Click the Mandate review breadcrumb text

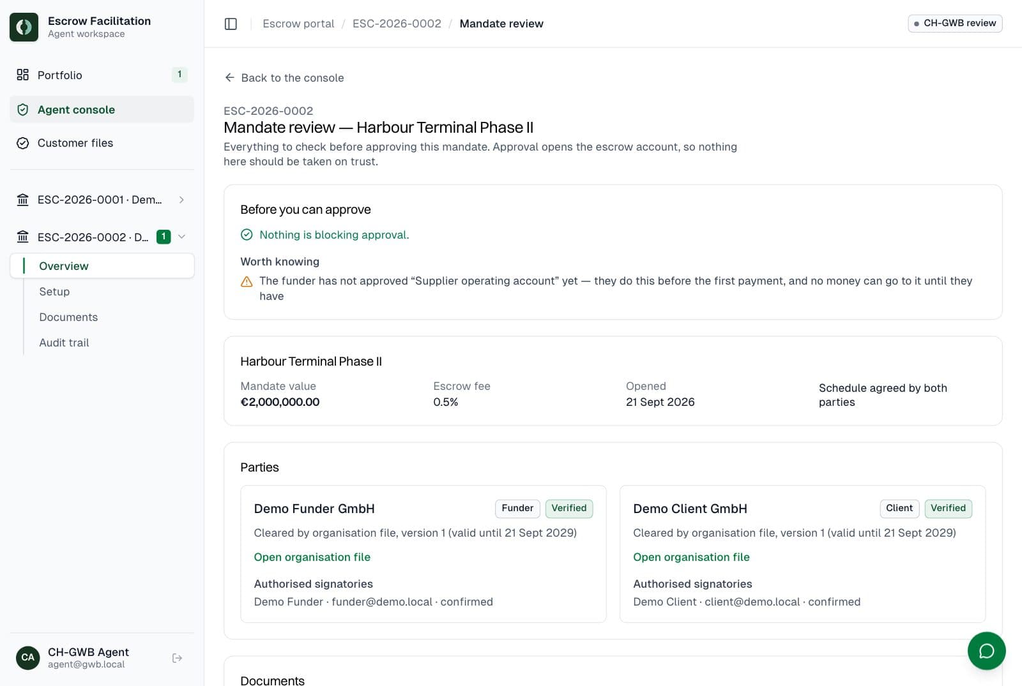(501, 24)
